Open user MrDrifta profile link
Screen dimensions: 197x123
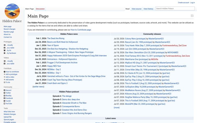[x=155, y=59]
